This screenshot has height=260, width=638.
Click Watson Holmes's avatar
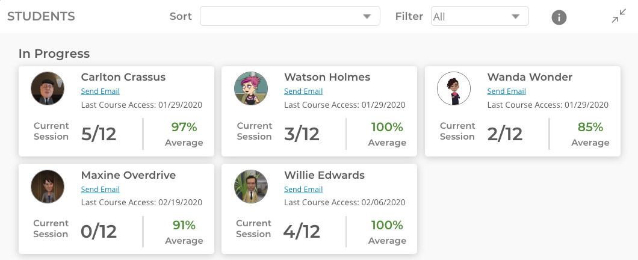coord(250,88)
